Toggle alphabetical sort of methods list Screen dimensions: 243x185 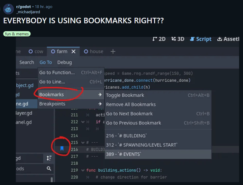tap(49, 158)
